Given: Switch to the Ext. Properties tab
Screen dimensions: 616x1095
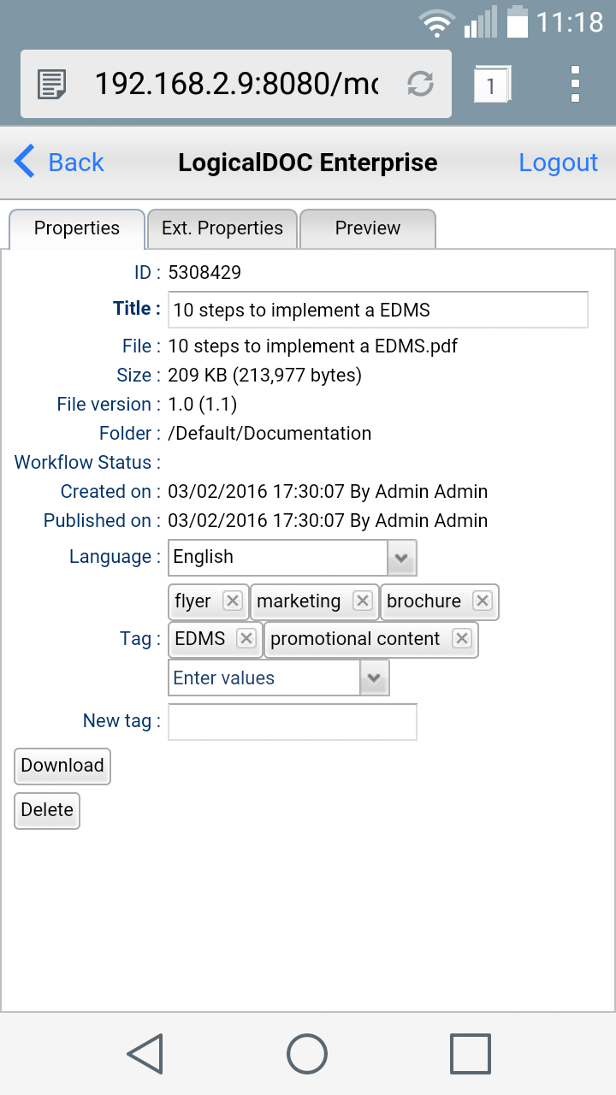Looking at the screenshot, I should [x=222, y=228].
